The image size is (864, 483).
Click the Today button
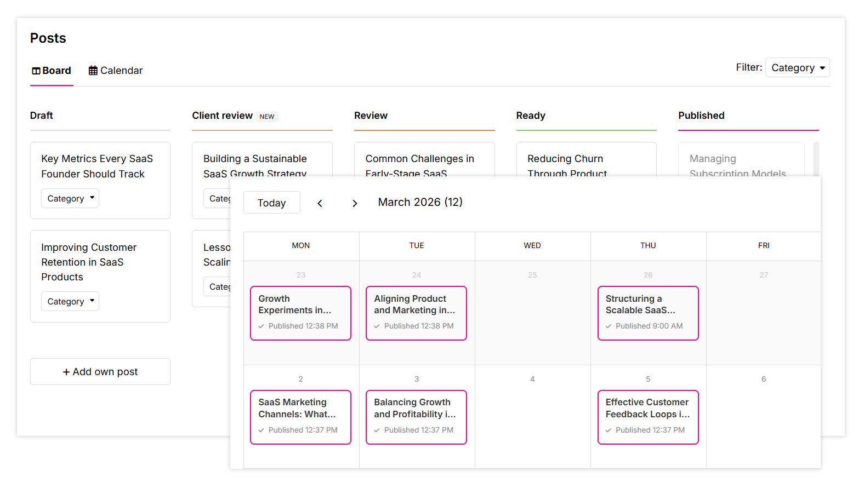tap(272, 203)
